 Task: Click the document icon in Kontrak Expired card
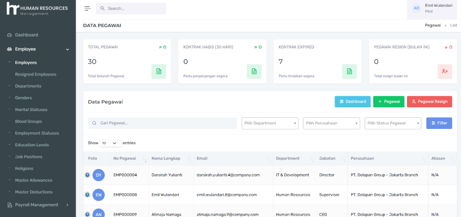pos(349,71)
